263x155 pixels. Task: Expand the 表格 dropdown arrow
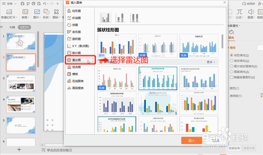coord(29,17)
